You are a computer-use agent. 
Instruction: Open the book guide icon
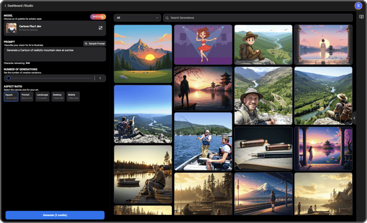(361, 17)
